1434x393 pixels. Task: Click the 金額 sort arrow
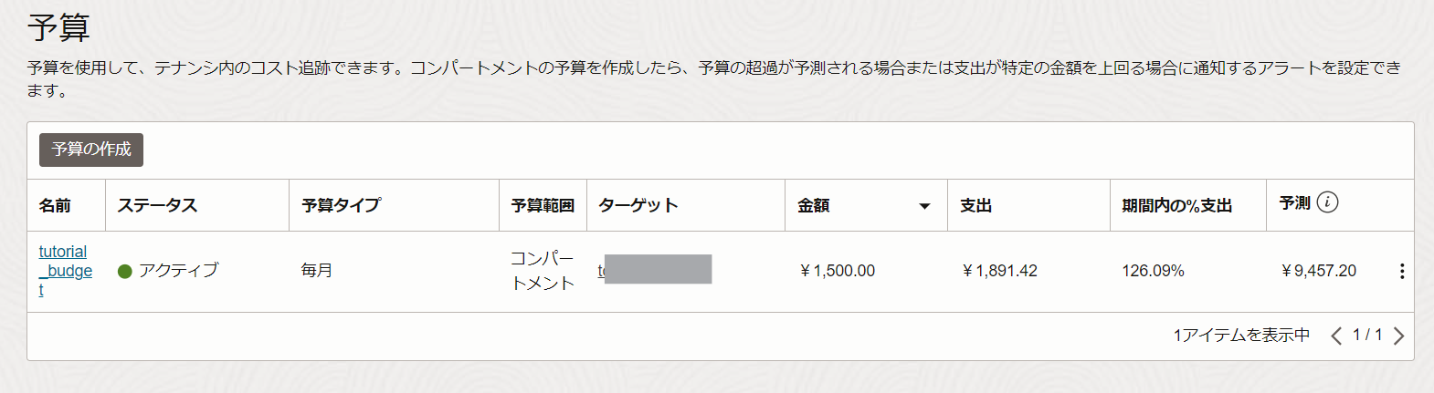point(924,206)
